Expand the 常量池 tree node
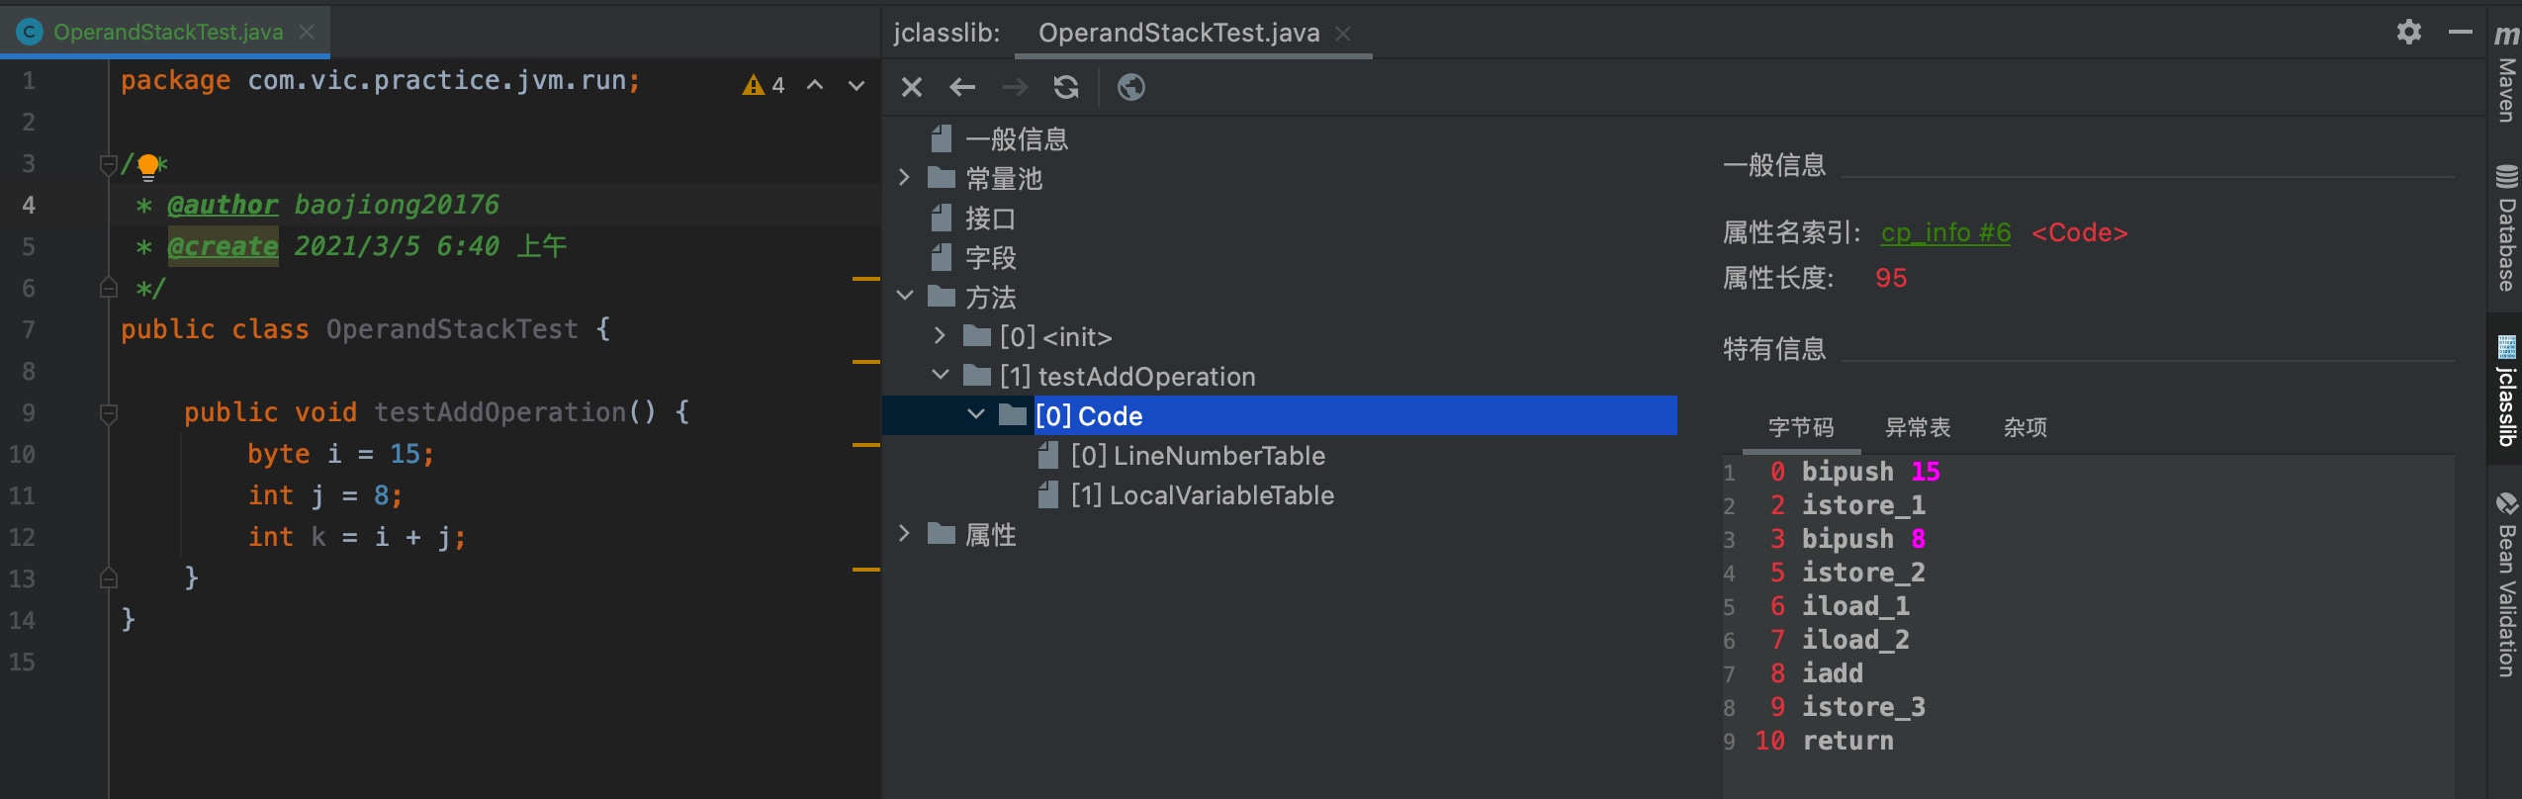 (x=904, y=178)
